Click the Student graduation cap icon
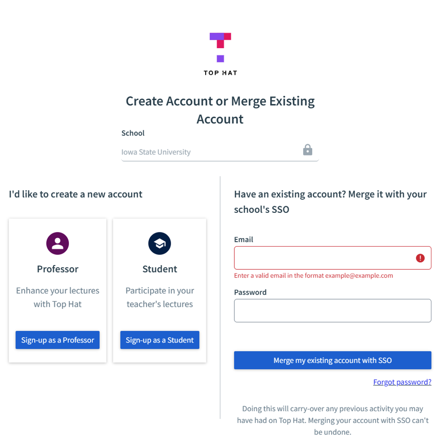Viewport: 443px width, 446px height. [x=160, y=243]
